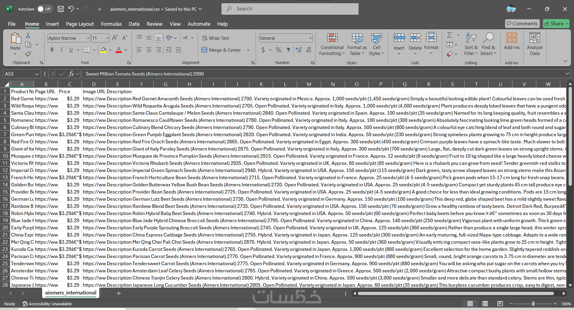
Task: Open the Find & Select button
Action: 488,44
